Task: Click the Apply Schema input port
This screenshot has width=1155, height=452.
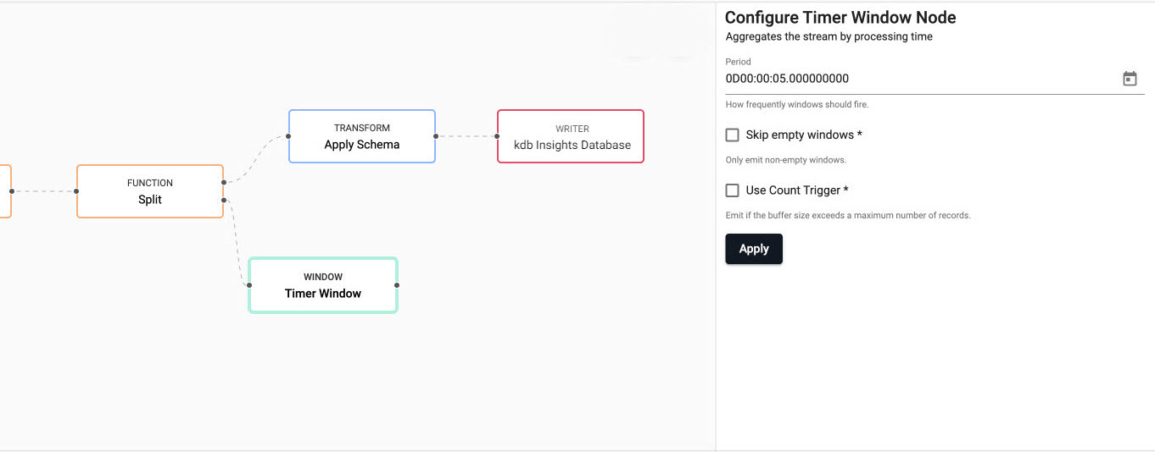Action: 289,135
